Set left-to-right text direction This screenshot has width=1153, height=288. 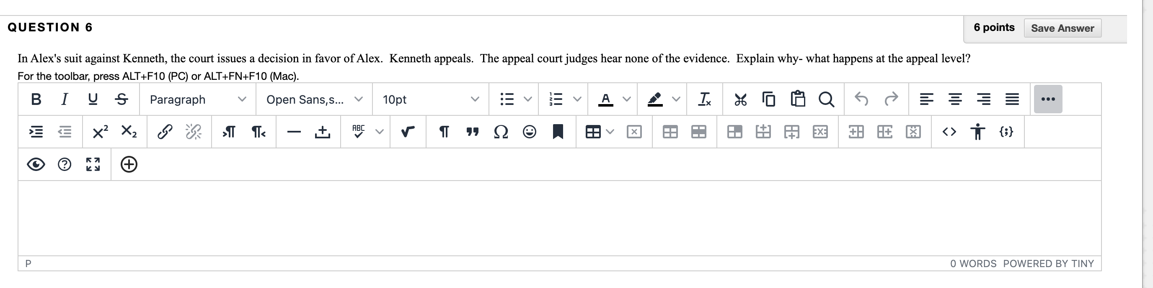pyautogui.click(x=229, y=132)
